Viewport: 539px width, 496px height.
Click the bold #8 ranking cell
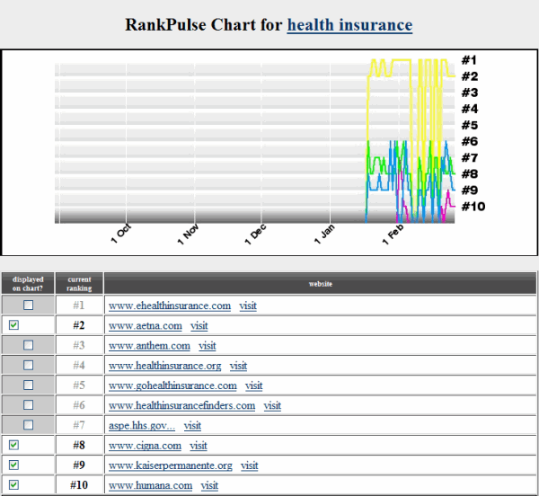click(x=79, y=445)
